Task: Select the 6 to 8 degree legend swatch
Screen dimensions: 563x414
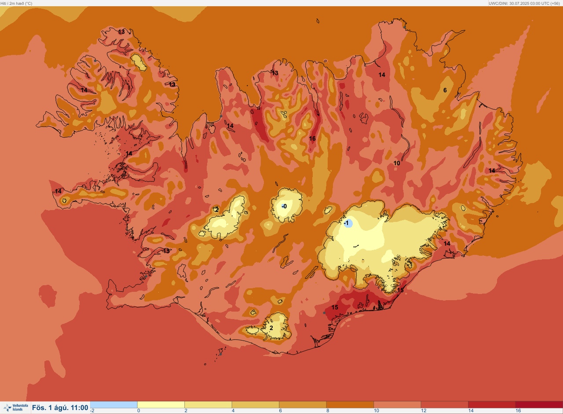Action: pos(303,404)
